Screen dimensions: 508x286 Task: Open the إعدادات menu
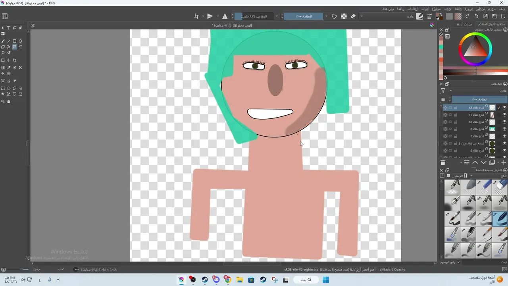[x=412, y=9]
